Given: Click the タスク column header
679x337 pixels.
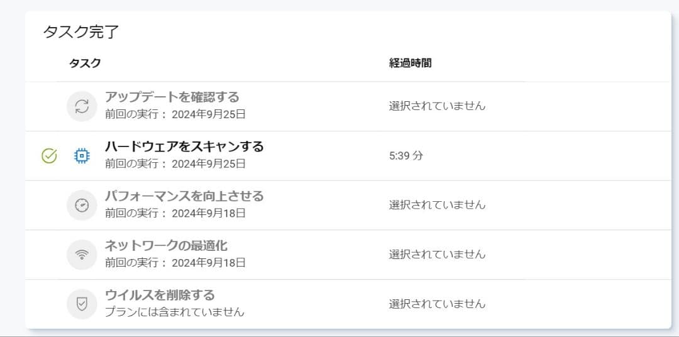Looking at the screenshot, I should [x=85, y=63].
